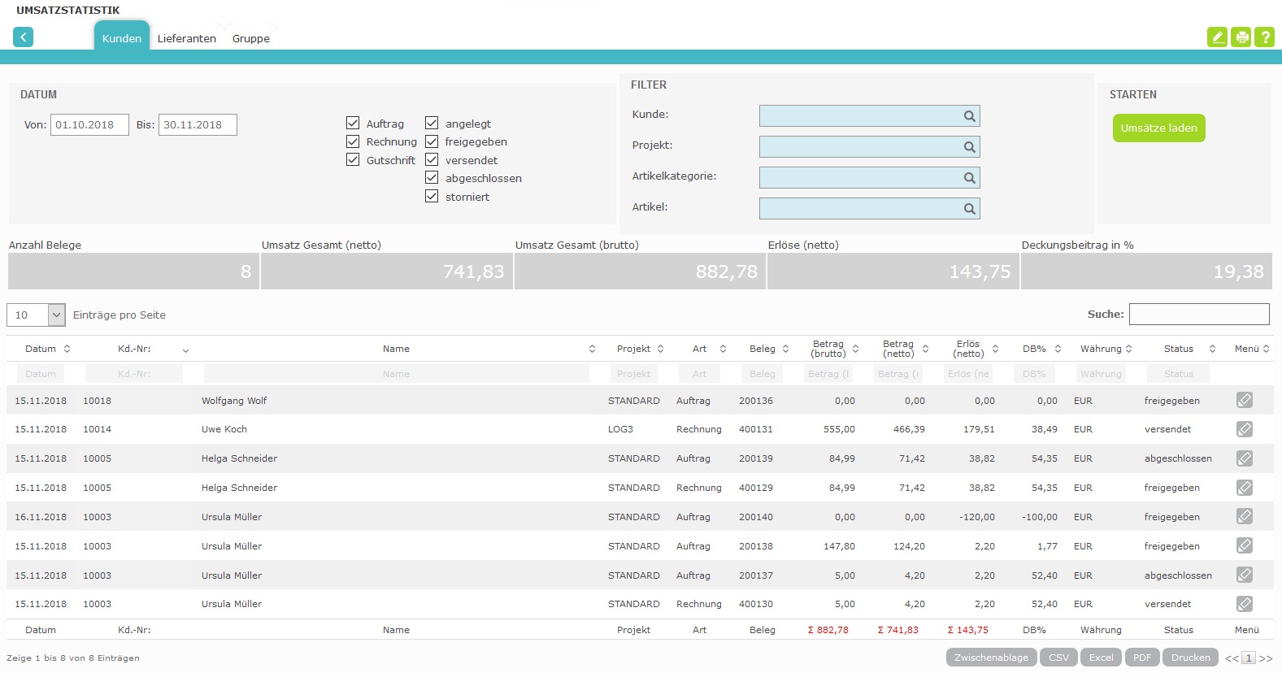Switch to the Gruppe tab

click(251, 38)
